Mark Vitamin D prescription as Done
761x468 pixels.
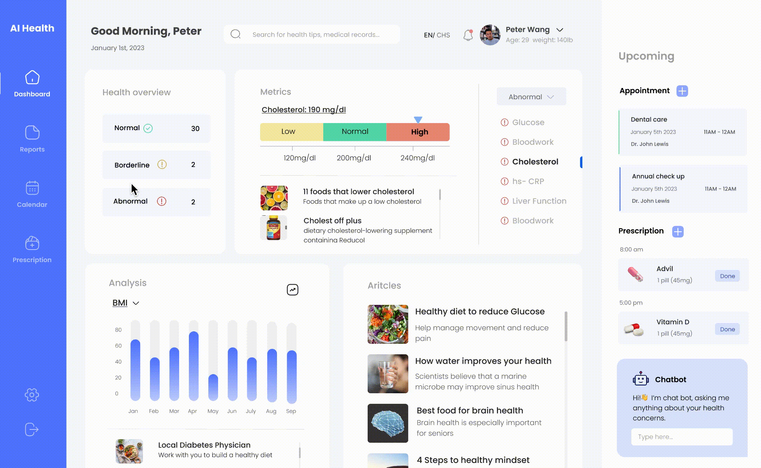727,329
